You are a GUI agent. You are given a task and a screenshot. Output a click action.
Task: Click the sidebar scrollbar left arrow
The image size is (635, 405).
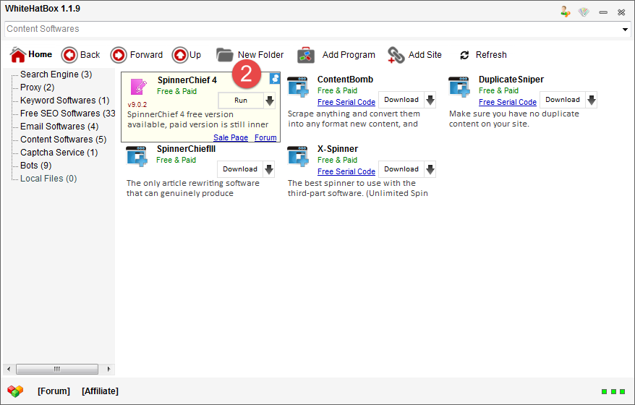(x=9, y=369)
